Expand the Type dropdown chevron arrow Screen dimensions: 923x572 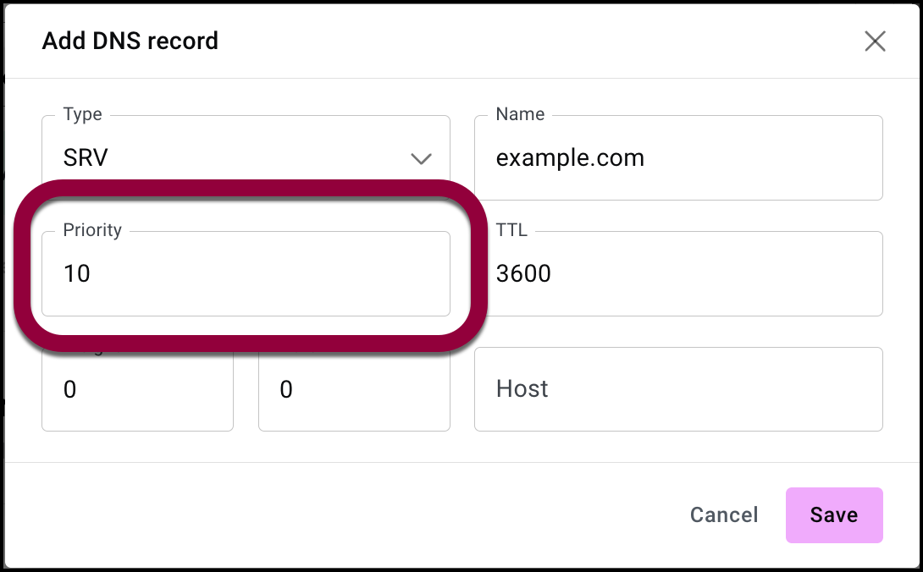pos(421,158)
